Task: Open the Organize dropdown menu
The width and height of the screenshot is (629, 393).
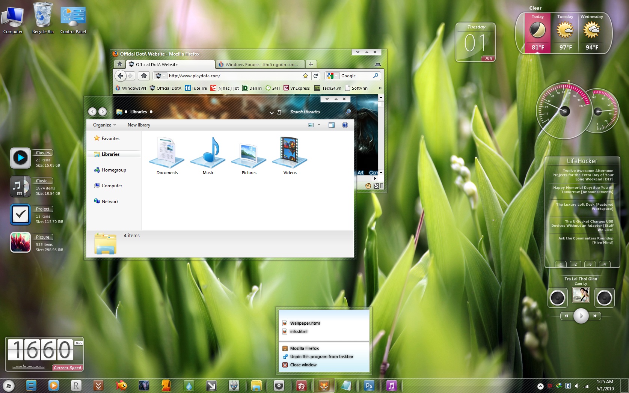Action: pyautogui.click(x=103, y=125)
